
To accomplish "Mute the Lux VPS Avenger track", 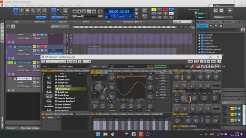I will [34, 47].
